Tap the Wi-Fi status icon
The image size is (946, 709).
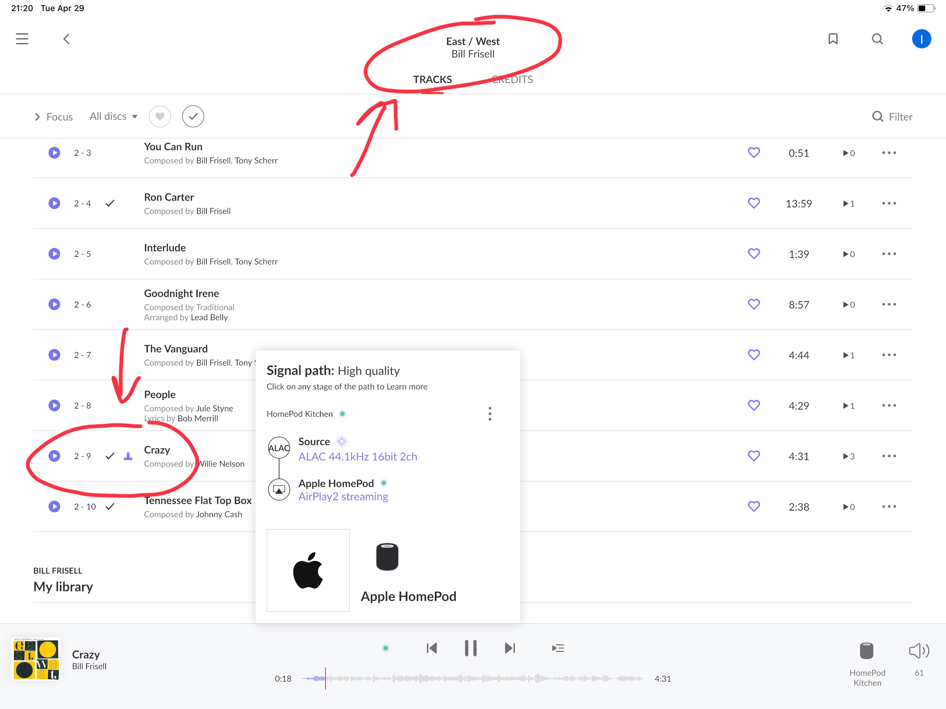pyautogui.click(x=888, y=8)
